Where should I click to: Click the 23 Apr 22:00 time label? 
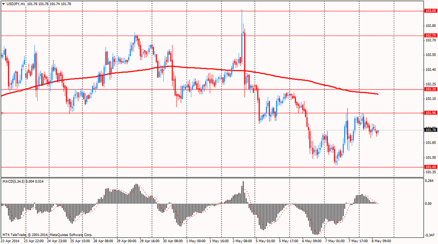[34, 241]
